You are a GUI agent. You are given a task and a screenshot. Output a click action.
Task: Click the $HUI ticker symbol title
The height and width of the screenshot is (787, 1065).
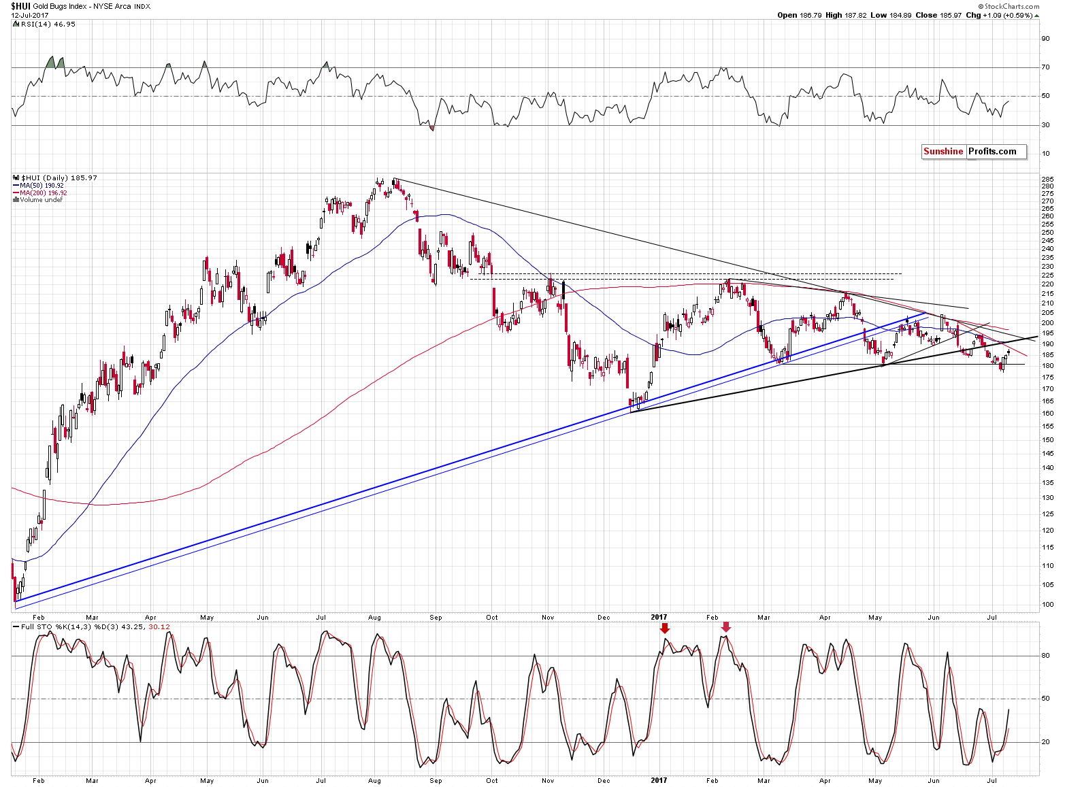pyautogui.click(x=20, y=5)
